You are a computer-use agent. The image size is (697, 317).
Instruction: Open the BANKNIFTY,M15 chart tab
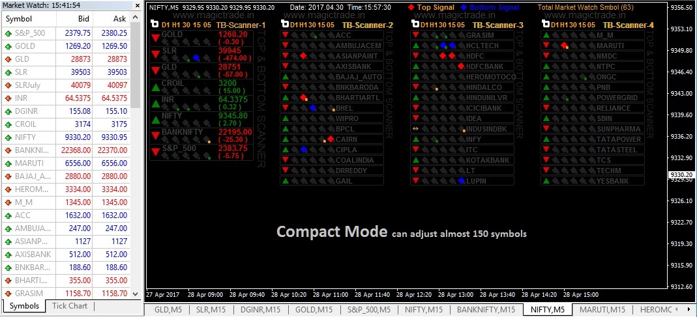point(486,309)
